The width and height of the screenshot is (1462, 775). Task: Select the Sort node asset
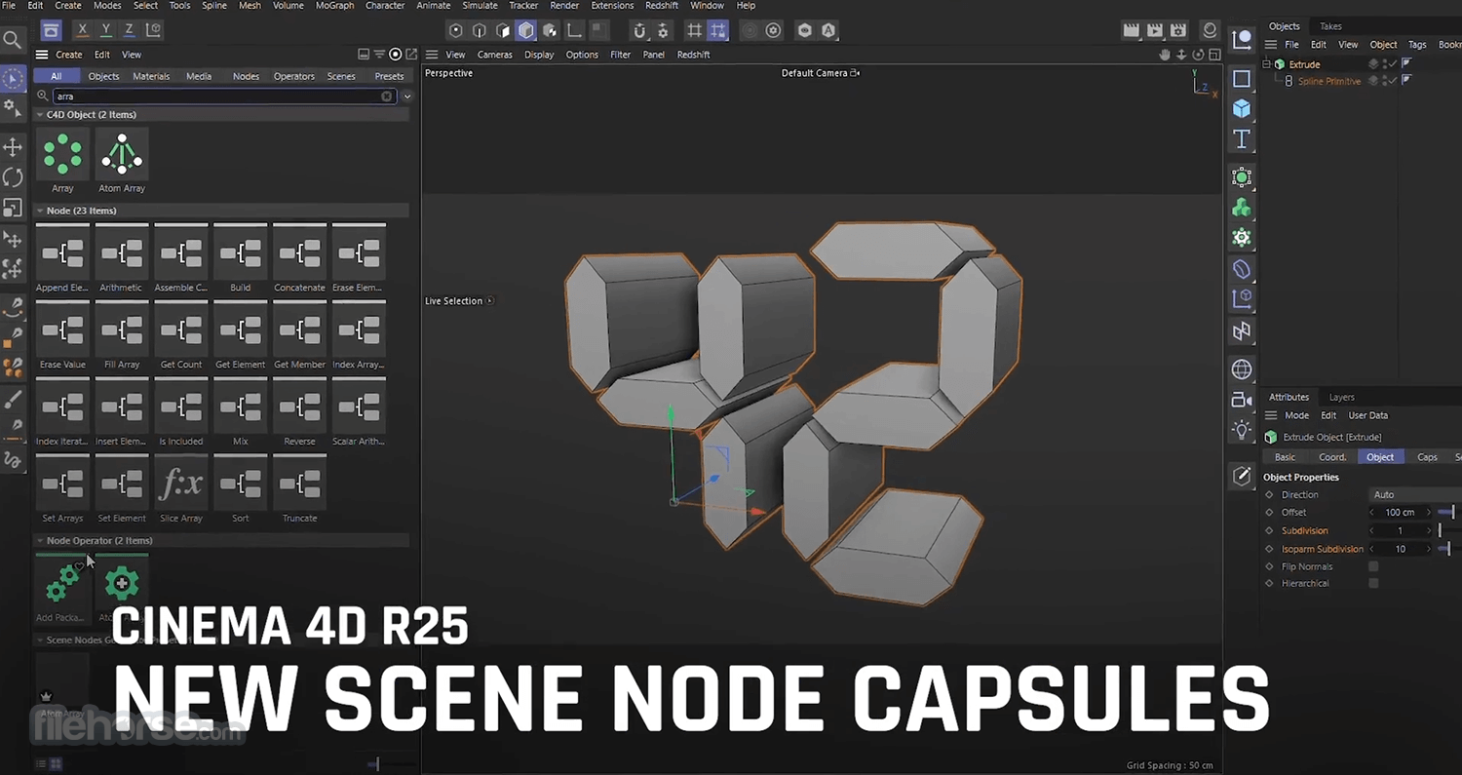240,489
